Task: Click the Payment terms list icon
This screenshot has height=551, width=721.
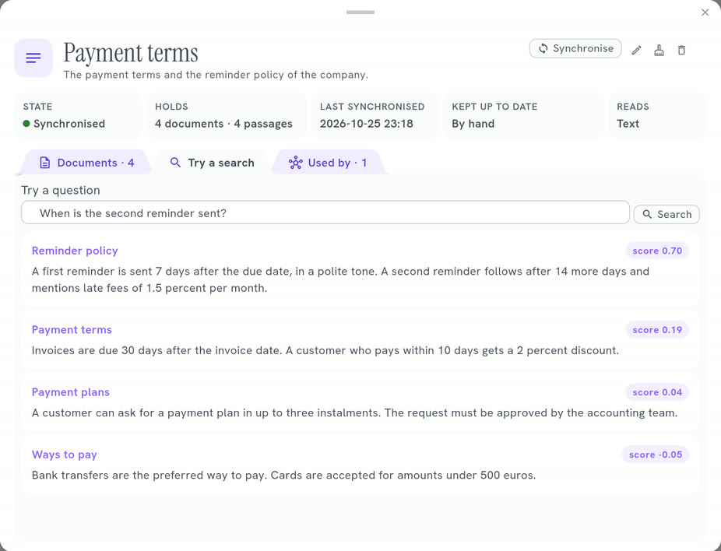Action: pos(33,58)
